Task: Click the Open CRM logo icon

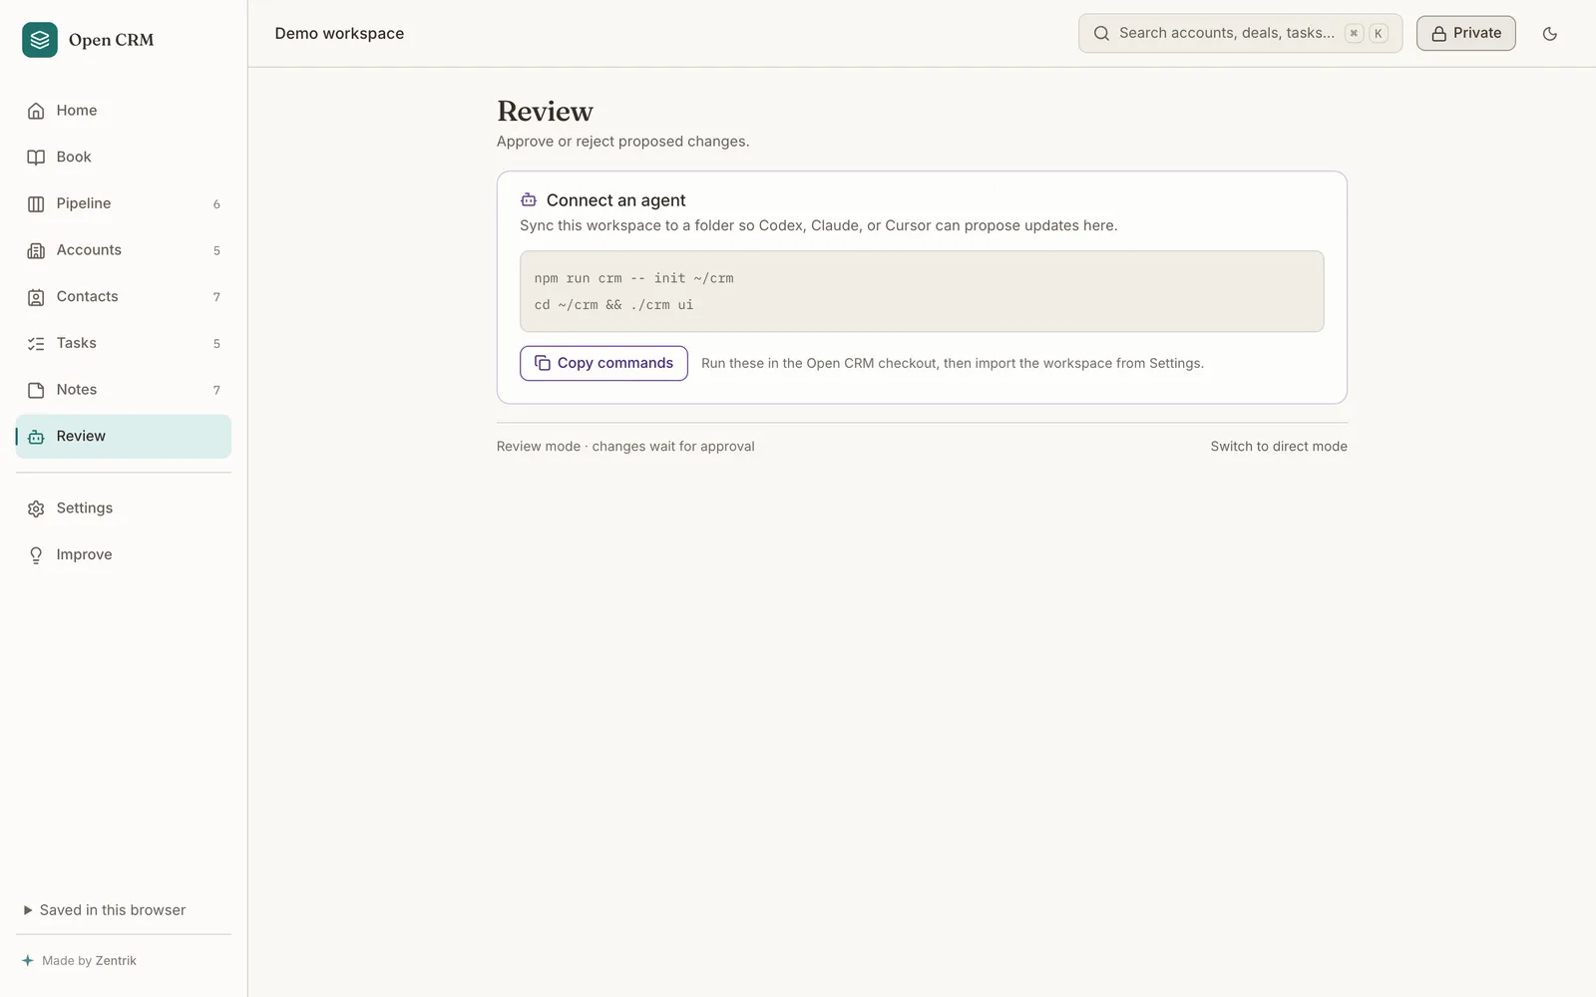Action: coord(40,40)
